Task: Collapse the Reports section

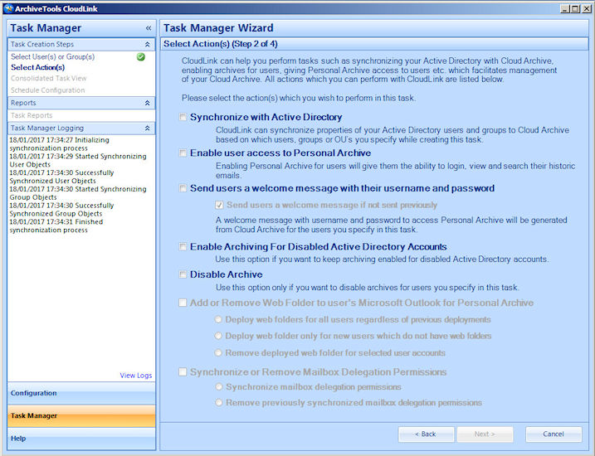Action: tap(147, 103)
